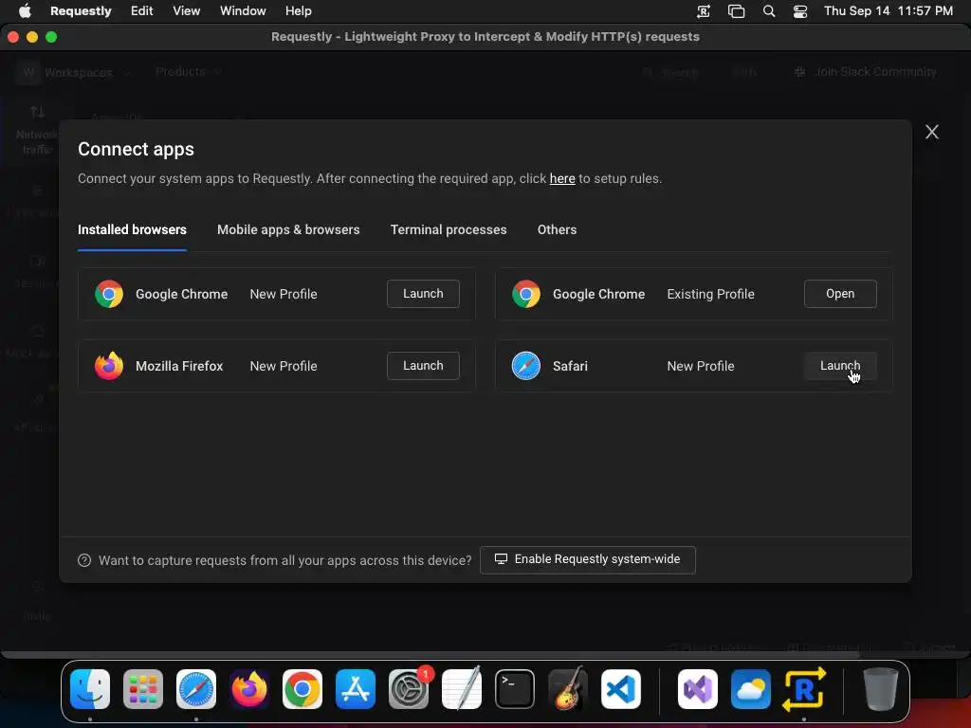Click Enable Requestly system-wide button

(587, 559)
